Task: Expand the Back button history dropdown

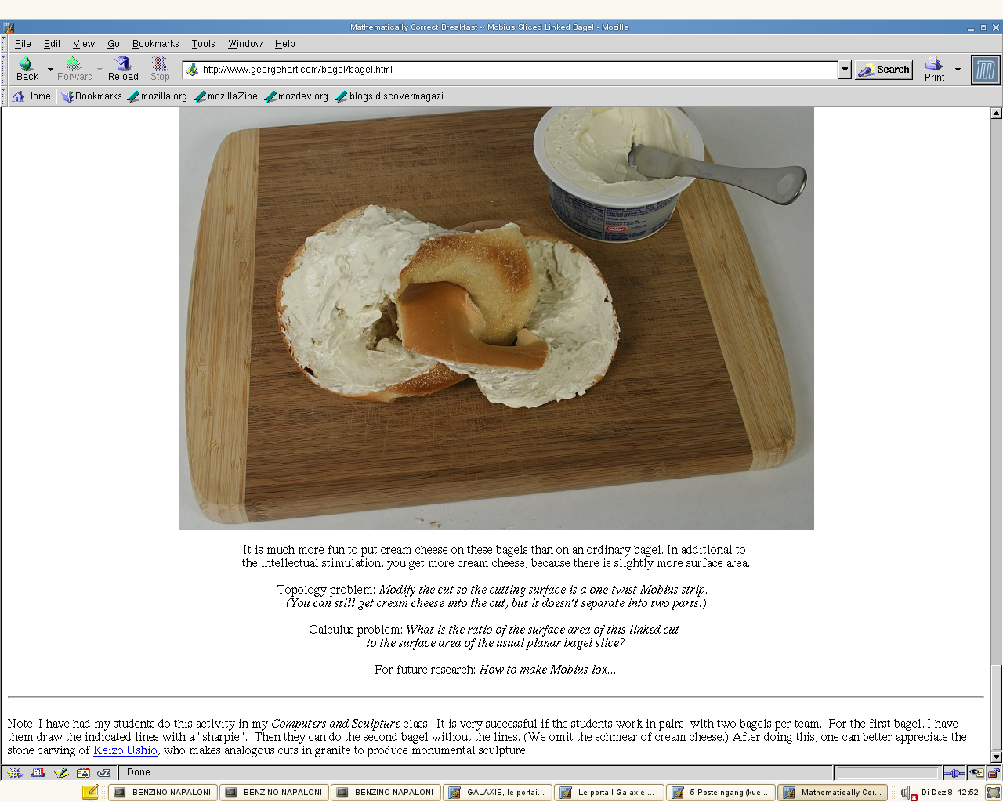Action: tap(50, 70)
